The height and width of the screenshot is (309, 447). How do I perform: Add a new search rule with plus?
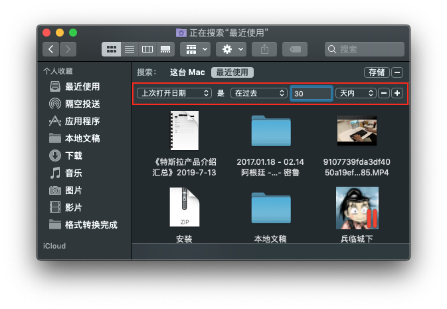[397, 93]
